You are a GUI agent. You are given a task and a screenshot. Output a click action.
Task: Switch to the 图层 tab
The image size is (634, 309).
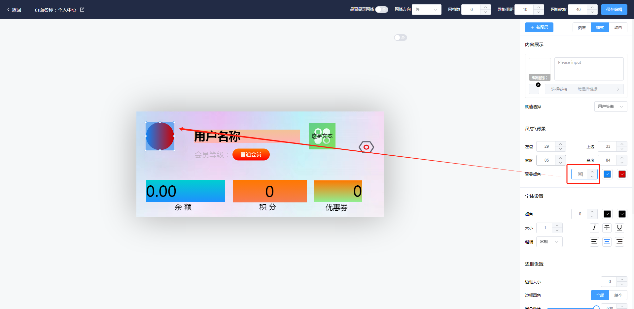(x=581, y=28)
